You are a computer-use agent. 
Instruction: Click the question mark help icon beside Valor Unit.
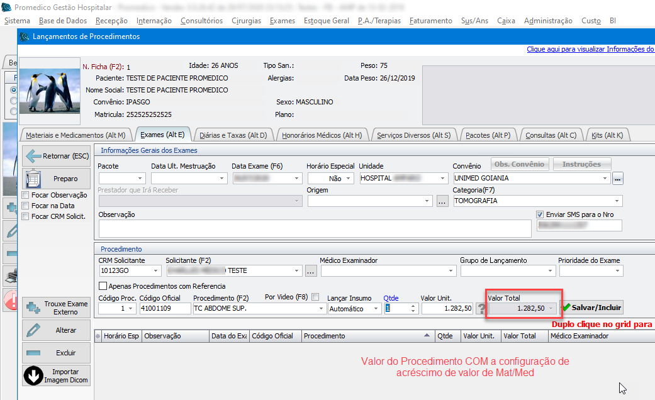482,308
